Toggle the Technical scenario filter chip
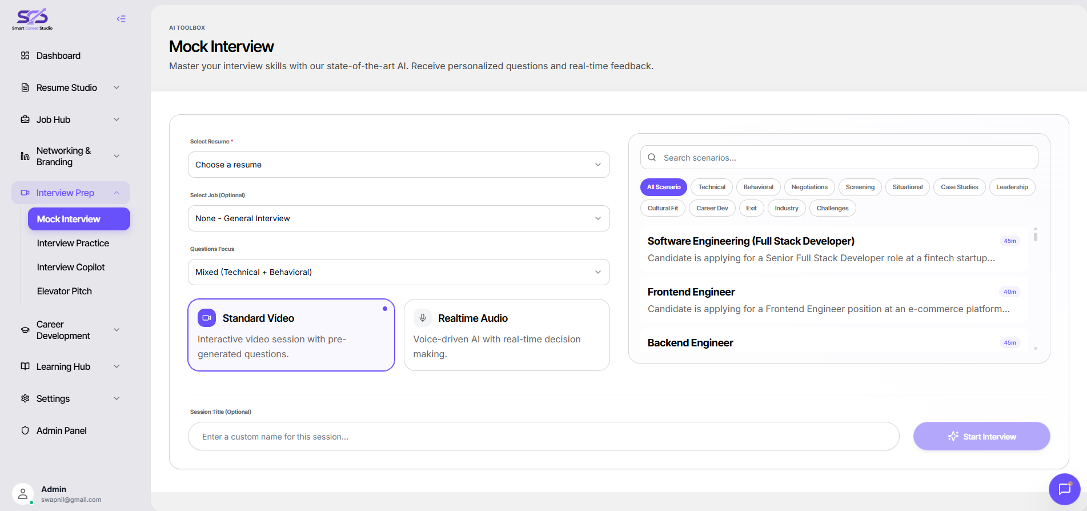The image size is (1087, 511). (x=712, y=187)
